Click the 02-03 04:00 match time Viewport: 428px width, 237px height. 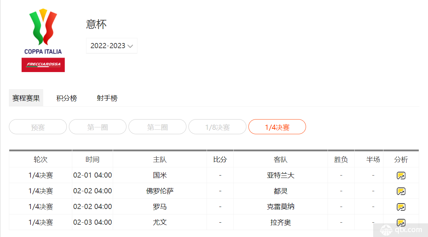click(x=93, y=223)
